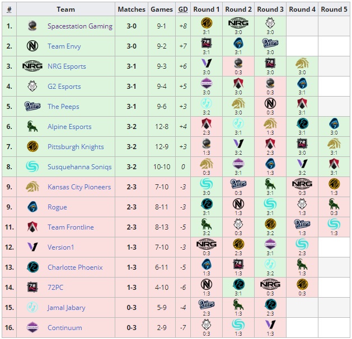Open the Charlotte Phoenix team page link
Viewport: 352px width, 339px height.
(x=75, y=268)
